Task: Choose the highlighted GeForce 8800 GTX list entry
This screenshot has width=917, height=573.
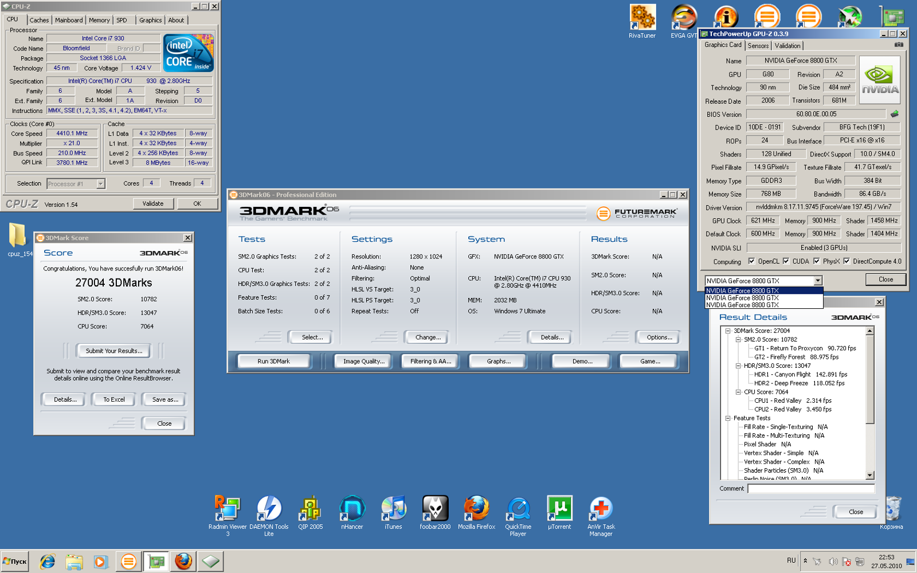Action: coord(763,291)
